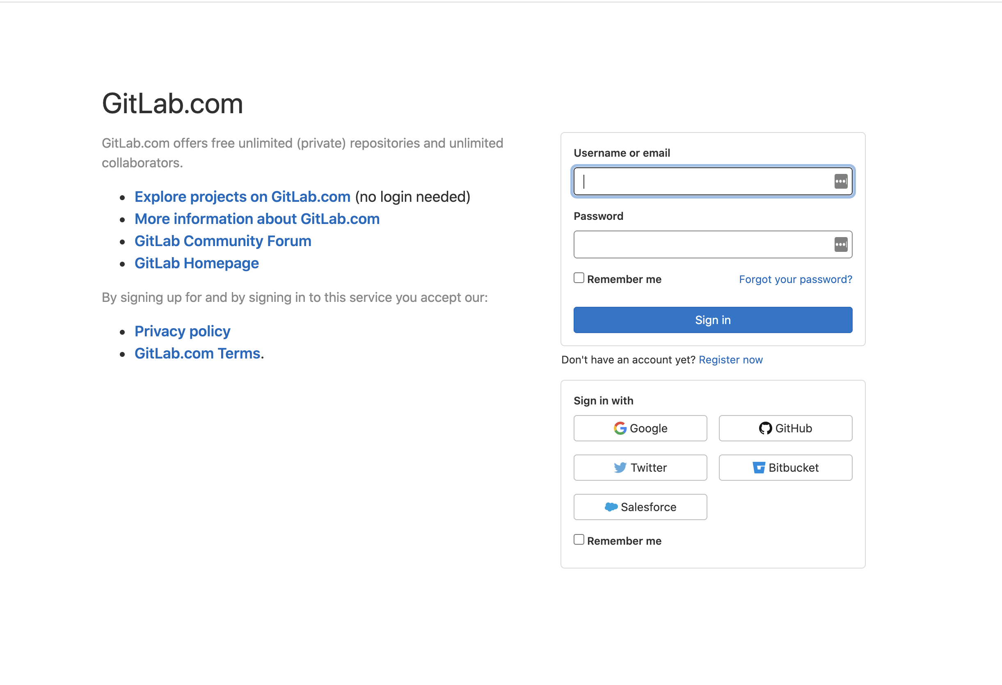Open the password manager icon in username field
The image size is (1002, 685).
pyautogui.click(x=841, y=181)
